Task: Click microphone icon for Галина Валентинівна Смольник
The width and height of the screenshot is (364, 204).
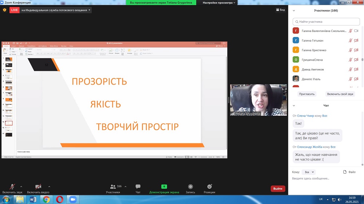Action: click(350, 31)
